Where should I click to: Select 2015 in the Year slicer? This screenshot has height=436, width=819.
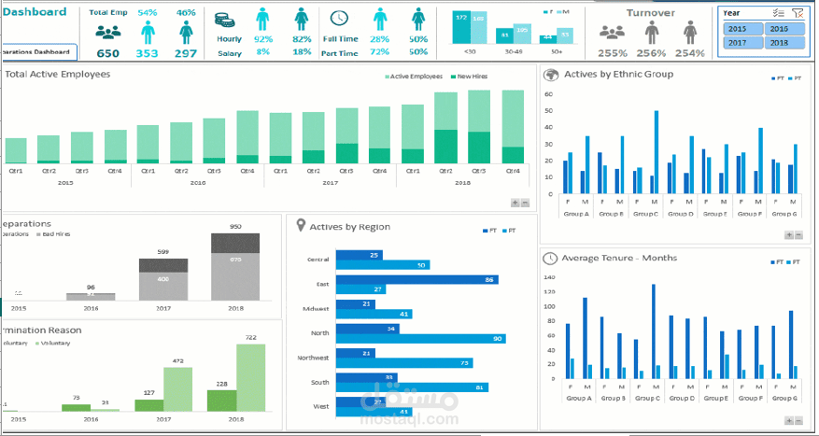point(742,29)
